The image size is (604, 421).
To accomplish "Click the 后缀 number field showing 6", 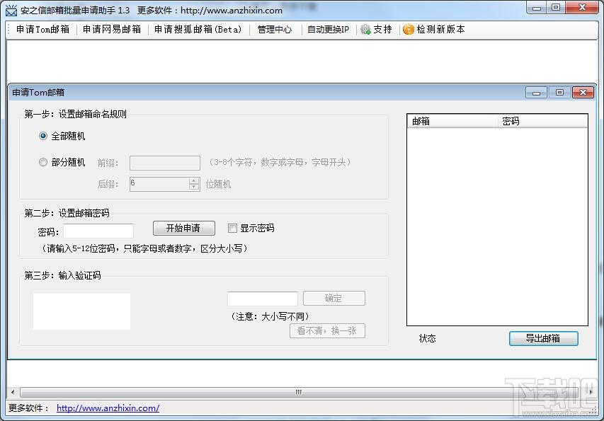I will pos(159,184).
